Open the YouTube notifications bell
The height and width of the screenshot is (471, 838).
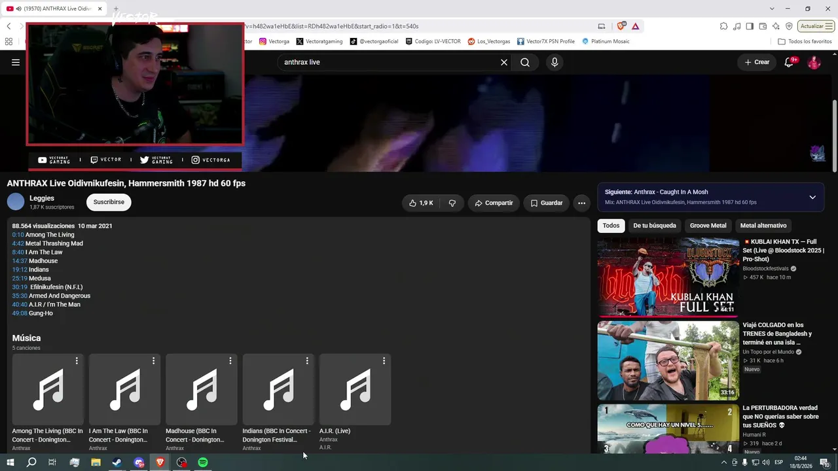click(x=790, y=62)
